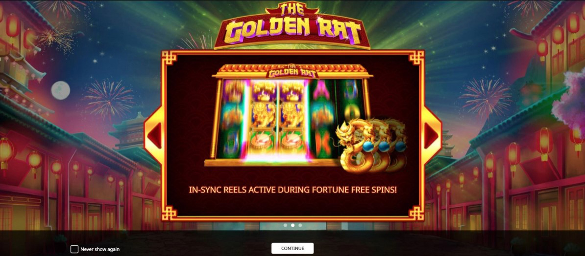Advance to next slide with right red arrow
Image resolution: width=585 pixels, height=256 pixels.
[x=431, y=135]
